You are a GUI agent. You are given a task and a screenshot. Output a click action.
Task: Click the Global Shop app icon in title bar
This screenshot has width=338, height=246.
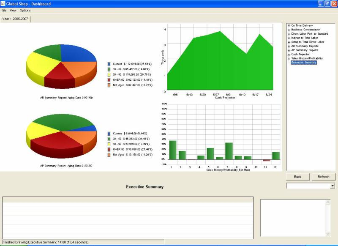pyautogui.click(x=3, y=4)
